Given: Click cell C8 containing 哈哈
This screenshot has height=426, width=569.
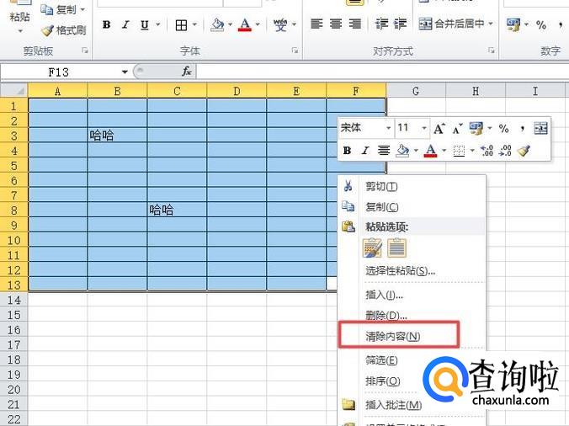Looking at the screenshot, I should pos(177,210).
